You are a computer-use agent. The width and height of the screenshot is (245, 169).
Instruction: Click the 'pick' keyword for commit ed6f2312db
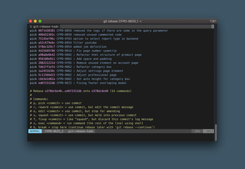(x=33, y=83)
